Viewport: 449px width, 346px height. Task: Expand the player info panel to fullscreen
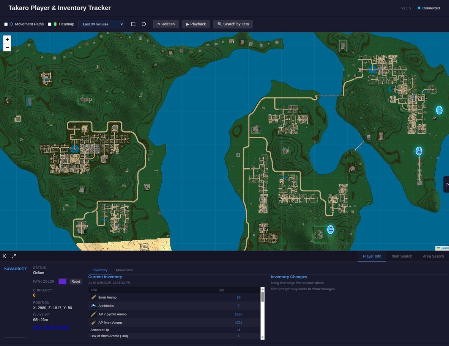[x=14, y=256]
